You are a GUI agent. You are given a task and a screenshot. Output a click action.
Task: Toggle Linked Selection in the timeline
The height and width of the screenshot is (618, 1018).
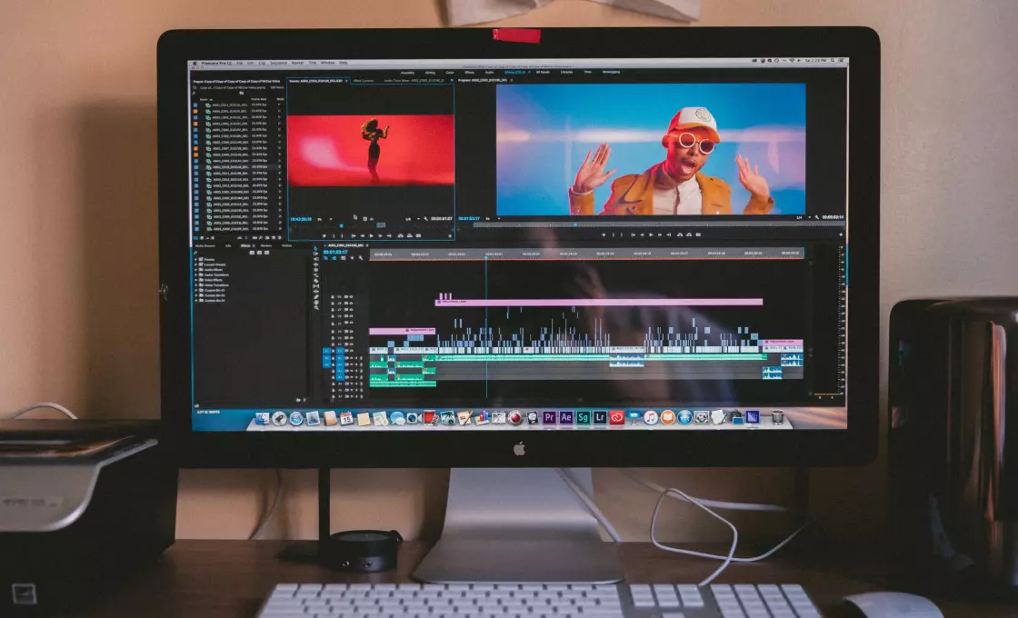click(344, 258)
